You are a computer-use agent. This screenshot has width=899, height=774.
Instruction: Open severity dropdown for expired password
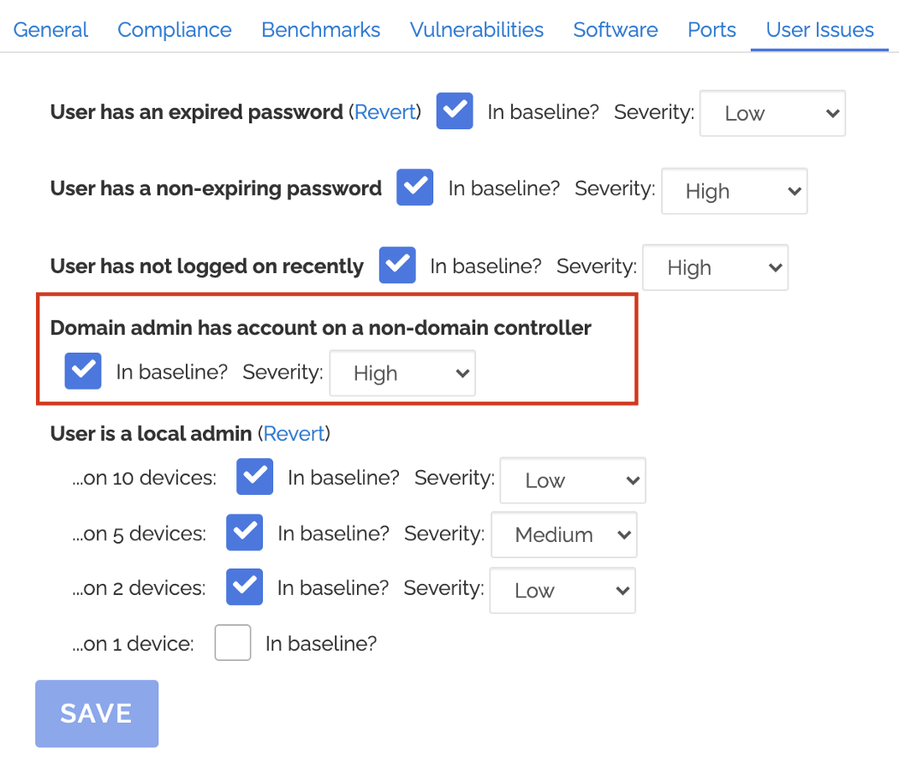tap(772, 114)
